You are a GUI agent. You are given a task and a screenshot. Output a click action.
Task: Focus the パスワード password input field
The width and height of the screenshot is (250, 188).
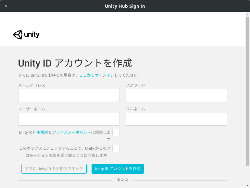[177, 95]
